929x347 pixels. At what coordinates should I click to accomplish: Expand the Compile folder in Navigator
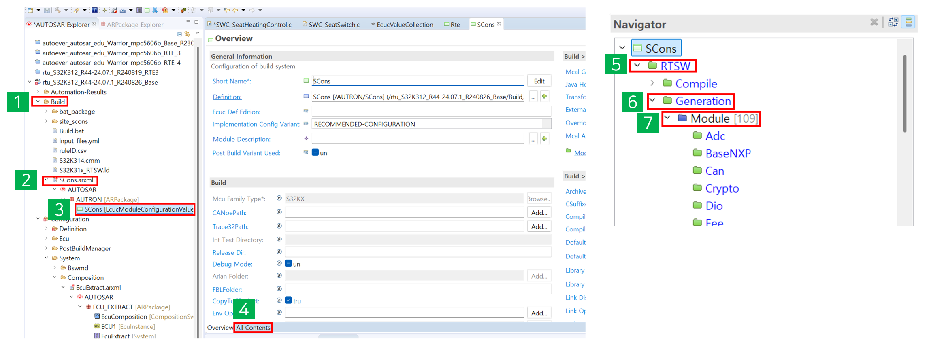(652, 83)
